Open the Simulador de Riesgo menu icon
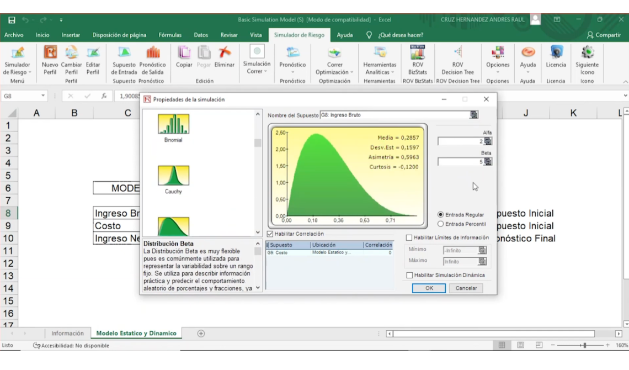This screenshot has height=370, width=629. [x=17, y=52]
